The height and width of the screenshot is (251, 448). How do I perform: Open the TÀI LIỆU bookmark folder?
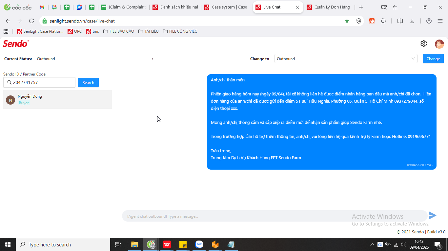tap(149, 31)
